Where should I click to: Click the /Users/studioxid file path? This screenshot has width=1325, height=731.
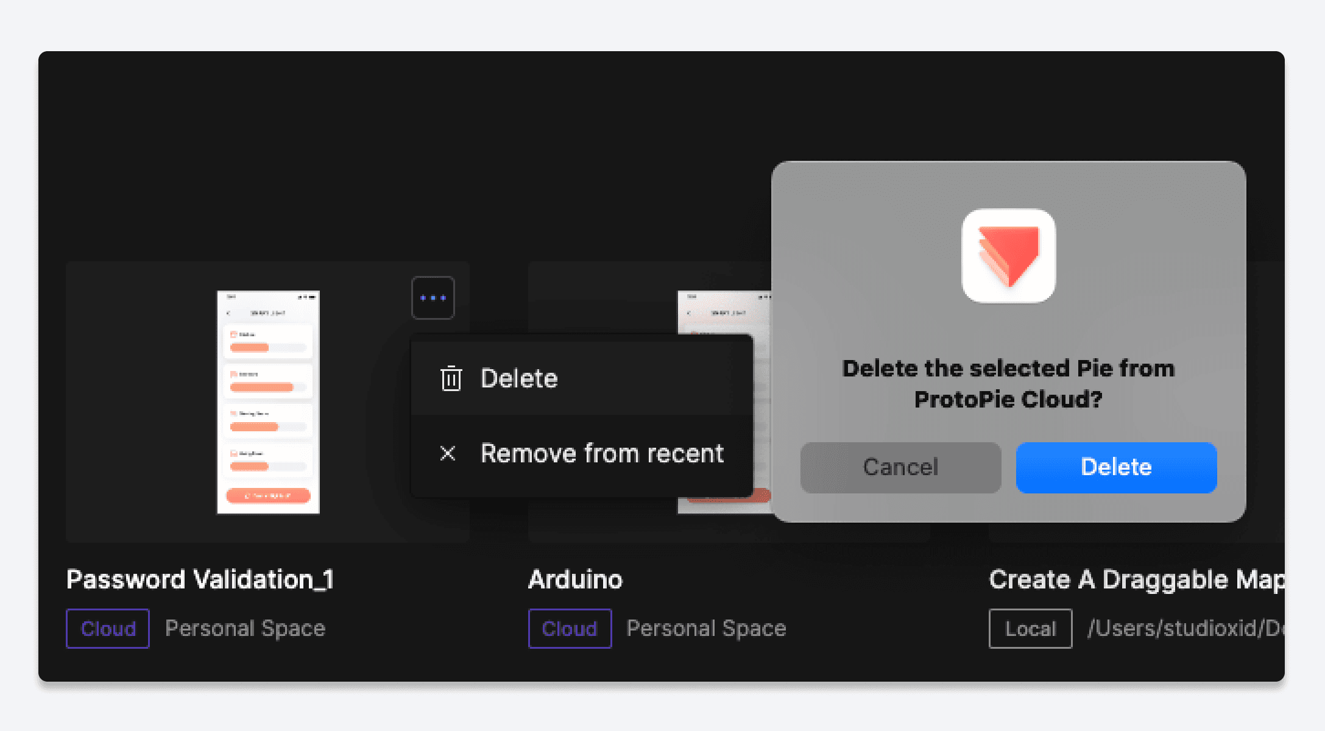[x=1185, y=628]
